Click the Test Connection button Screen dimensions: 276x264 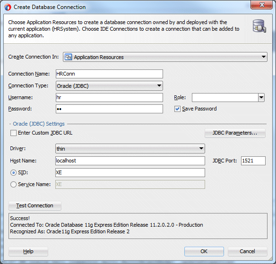35,205
